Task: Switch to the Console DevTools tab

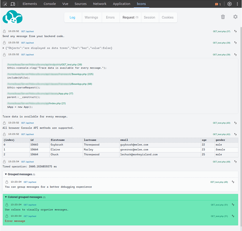Action: 50,4
